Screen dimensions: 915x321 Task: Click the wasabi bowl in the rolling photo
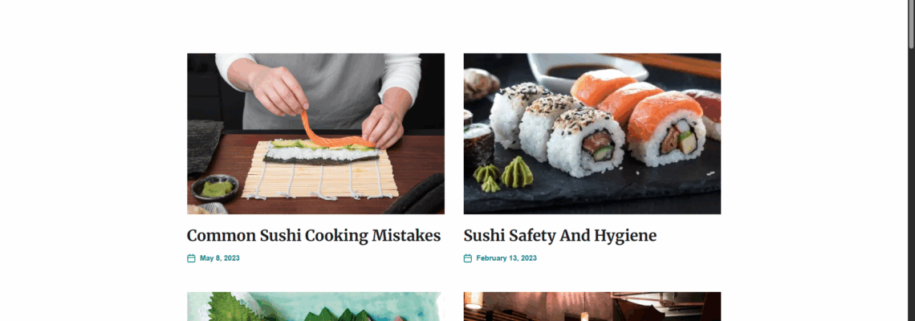click(x=215, y=187)
